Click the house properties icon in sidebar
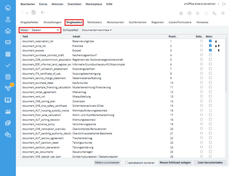This screenshot has height=176, width=229. pos(8,31)
